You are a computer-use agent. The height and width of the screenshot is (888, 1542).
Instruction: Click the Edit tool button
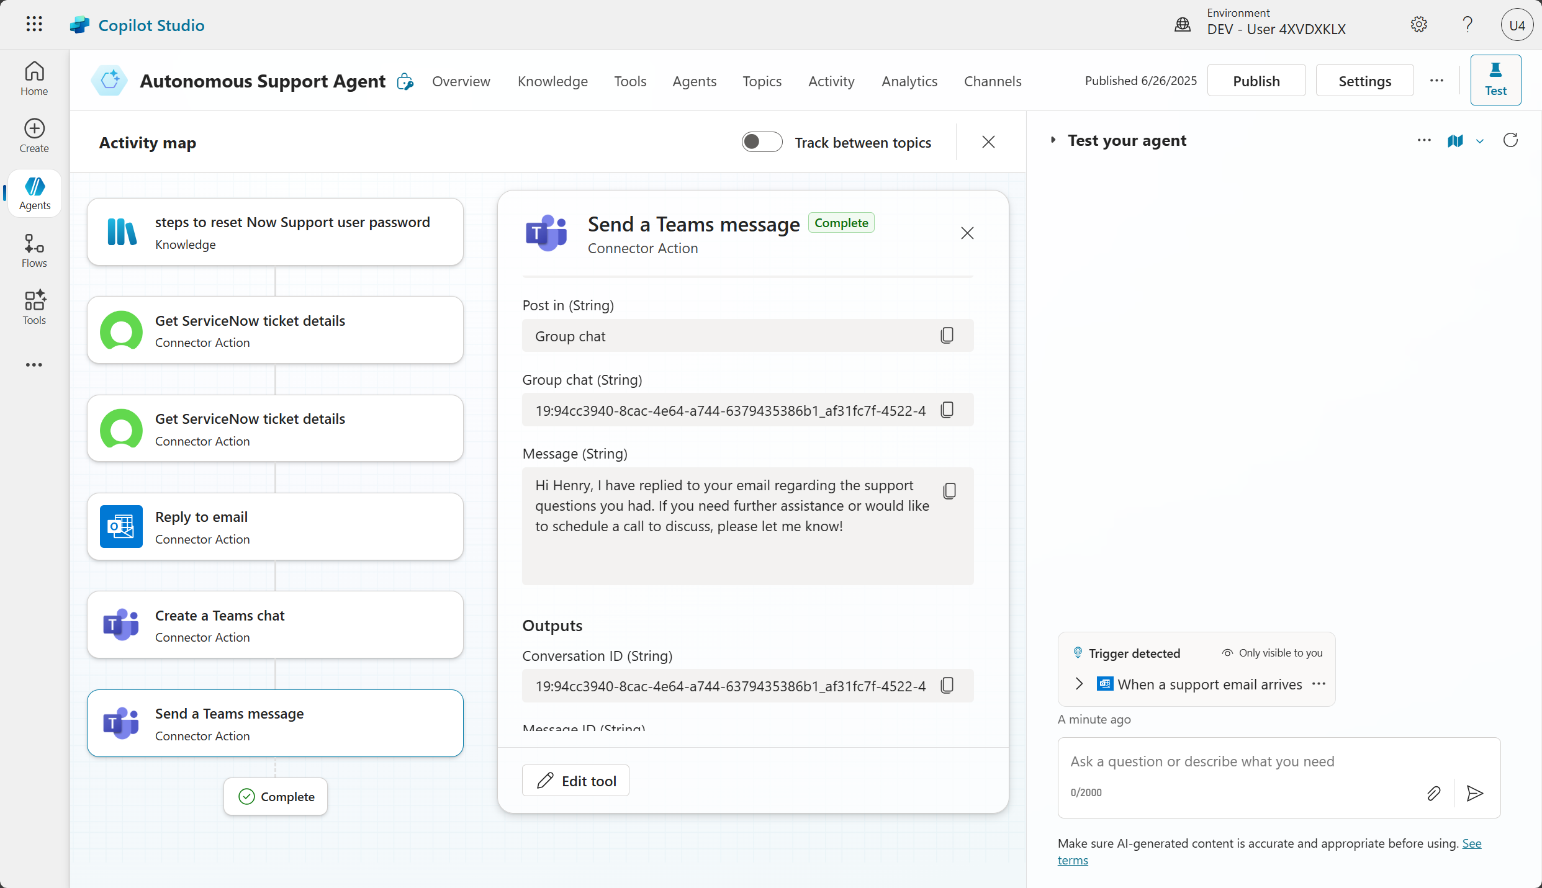(575, 781)
